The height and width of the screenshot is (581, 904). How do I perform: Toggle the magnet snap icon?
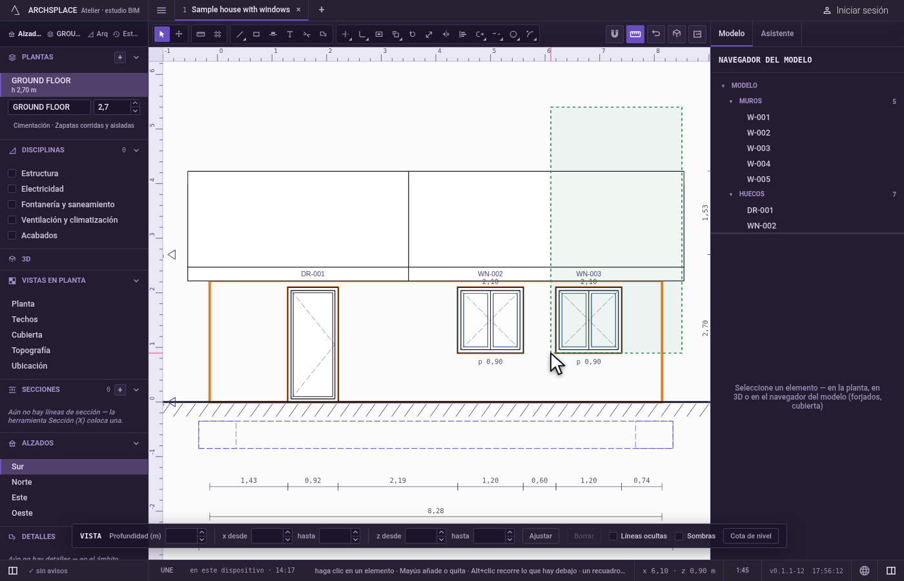(x=615, y=34)
